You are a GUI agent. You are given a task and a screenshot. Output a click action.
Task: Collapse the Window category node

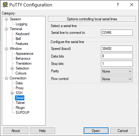(x=6, y=49)
